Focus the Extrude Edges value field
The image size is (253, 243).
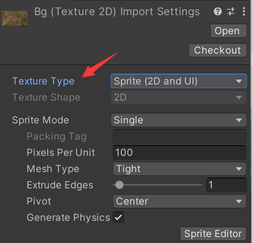coord(226,185)
